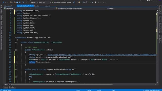The width and height of the screenshot is (162, 91).
Task: Open the Server Explorer side tab
Action: click(x=2, y=9)
